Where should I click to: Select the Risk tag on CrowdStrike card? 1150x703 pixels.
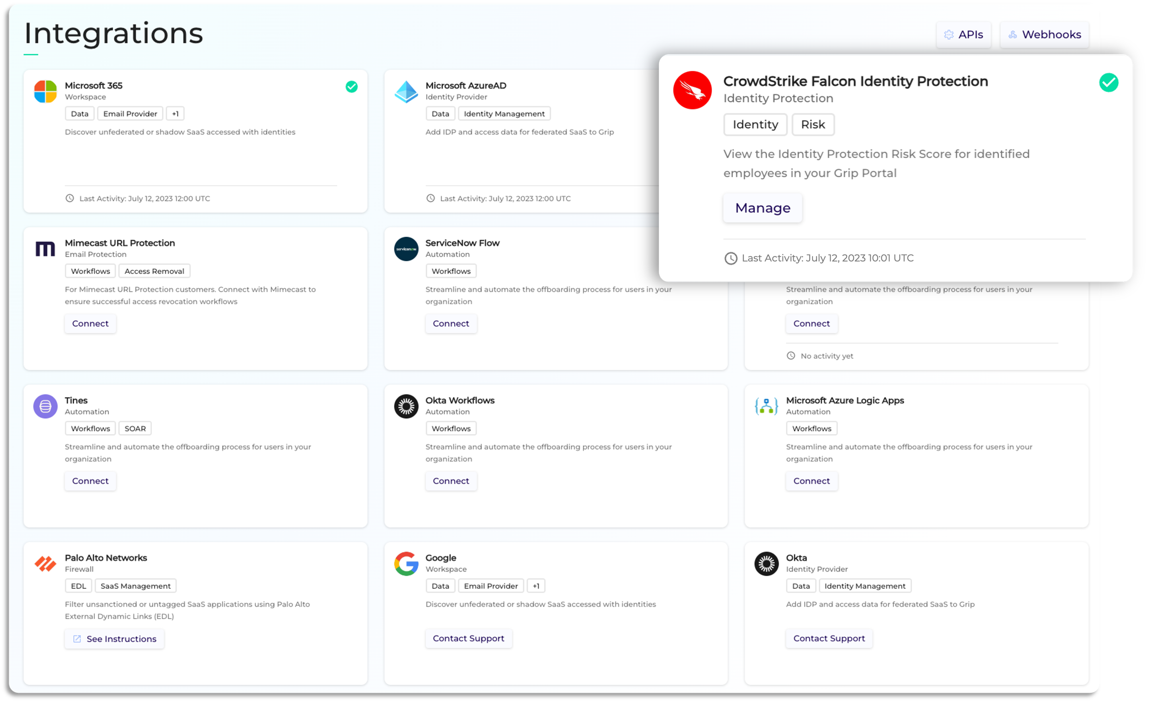[x=813, y=124]
